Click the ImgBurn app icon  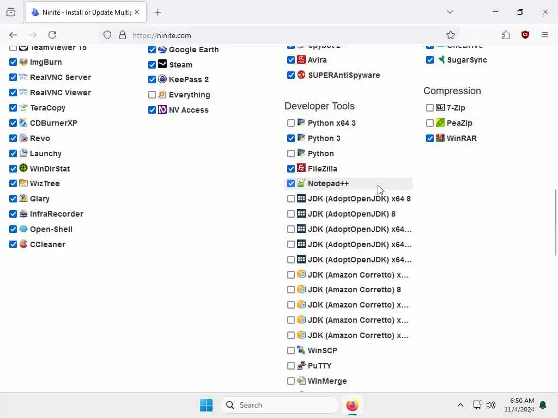(23, 62)
